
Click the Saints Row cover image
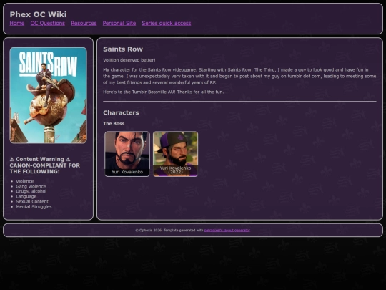pyautogui.click(x=49, y=95)
